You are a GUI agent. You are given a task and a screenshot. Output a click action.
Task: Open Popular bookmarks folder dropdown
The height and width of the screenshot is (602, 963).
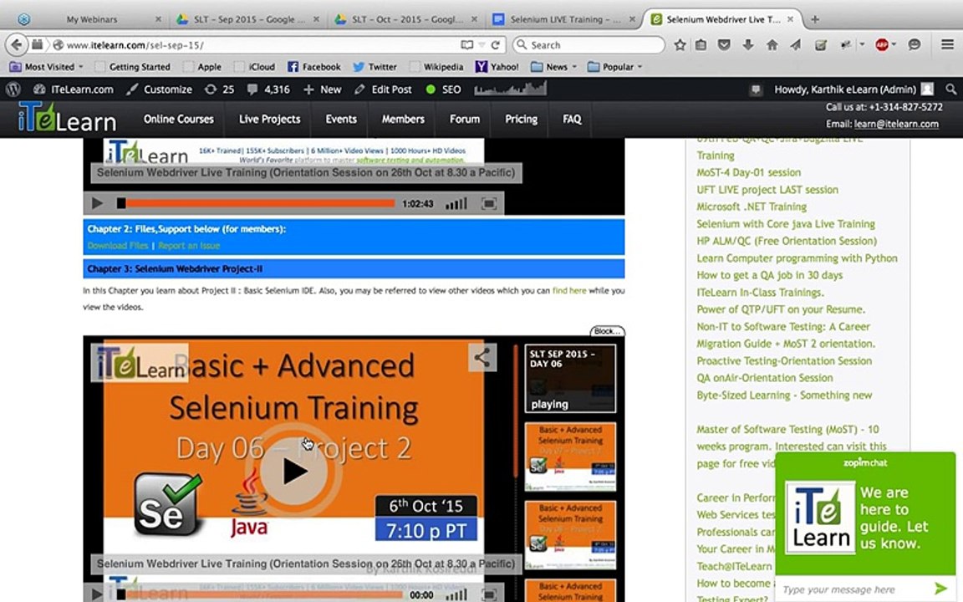614,66
